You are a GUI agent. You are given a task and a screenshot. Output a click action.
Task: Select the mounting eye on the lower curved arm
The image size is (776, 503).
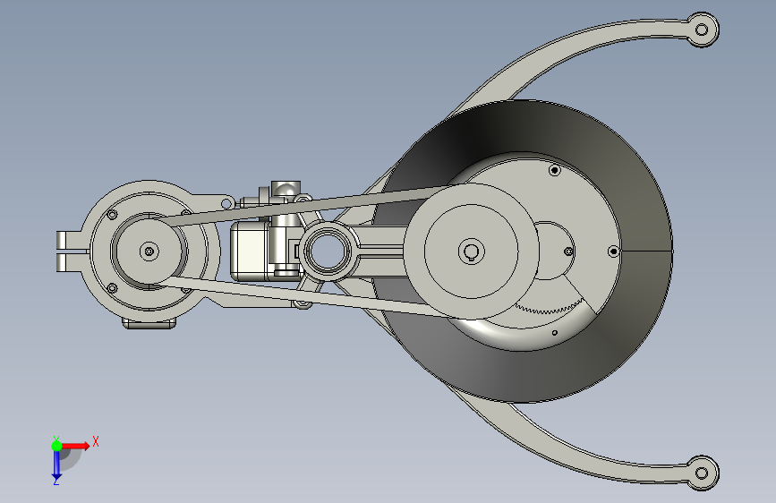click(702, 473)
